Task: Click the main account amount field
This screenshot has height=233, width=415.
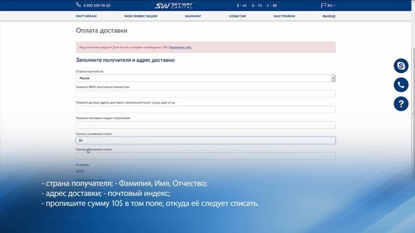Action: (x=206, y=140)
